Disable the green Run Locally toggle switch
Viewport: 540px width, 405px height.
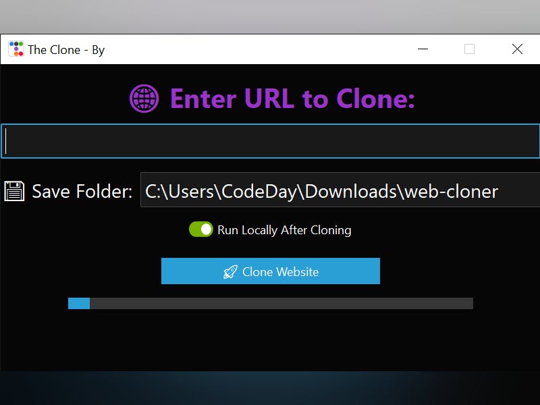point(201,230)
